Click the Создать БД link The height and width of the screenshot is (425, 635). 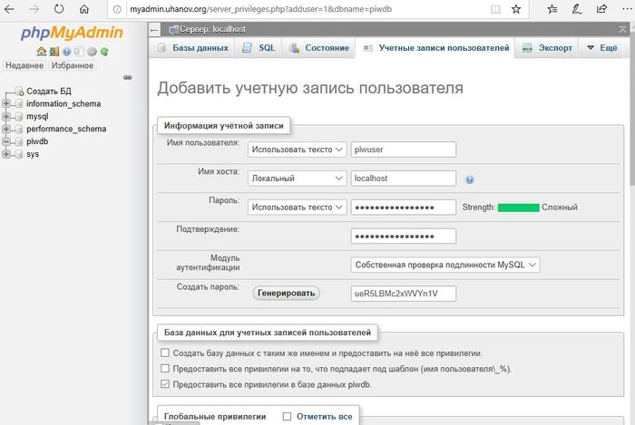[x=50, y=91]
